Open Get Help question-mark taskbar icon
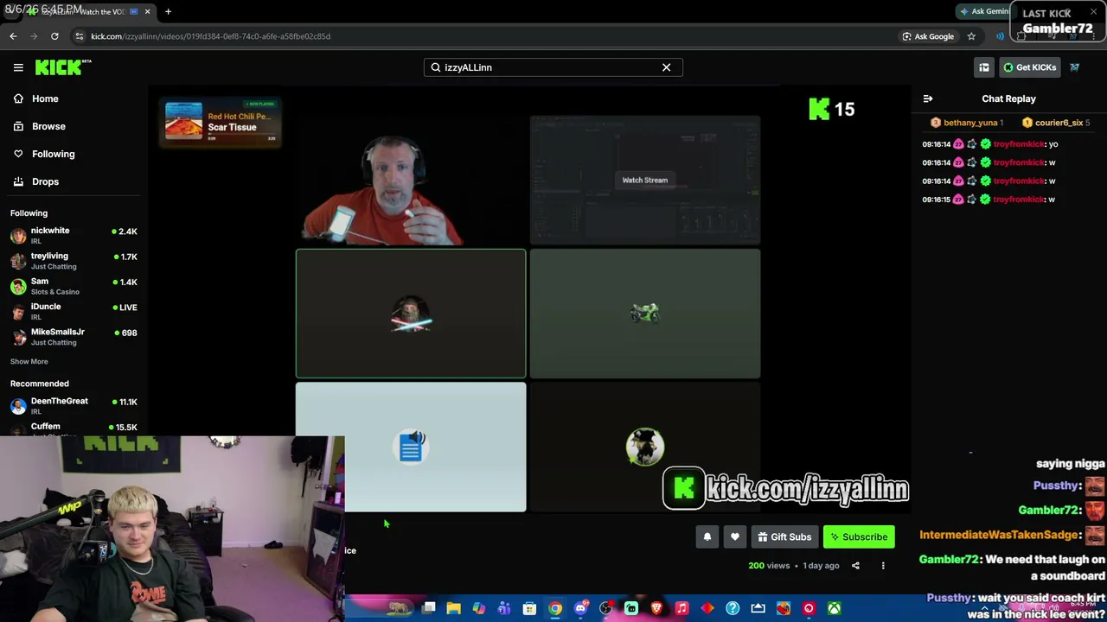The height and width of the screenshot is (622, 1107). pyautogui.click(x=733, y=608)
